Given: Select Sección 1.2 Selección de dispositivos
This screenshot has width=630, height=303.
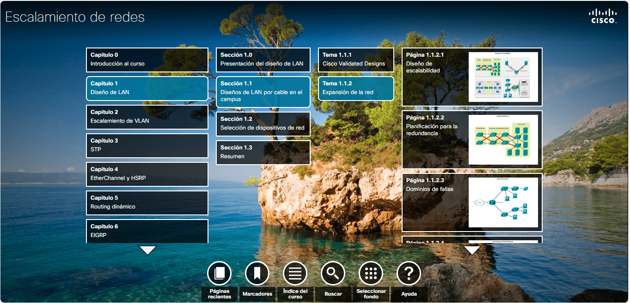Looking at the screenshot, I should [x=263, y=124].
